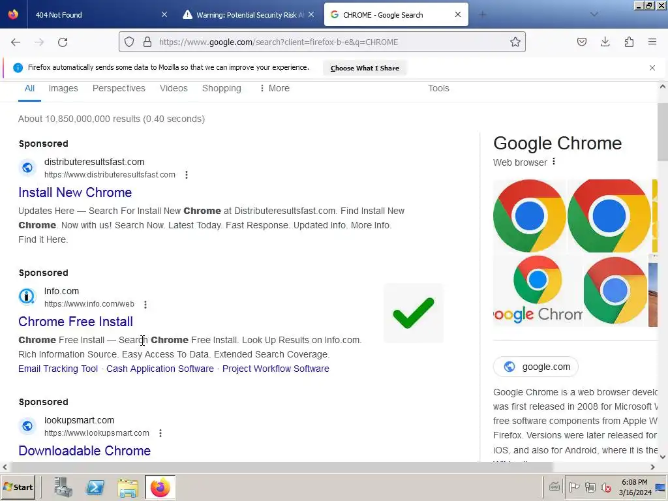Switch to Perspectives search results

119,88
